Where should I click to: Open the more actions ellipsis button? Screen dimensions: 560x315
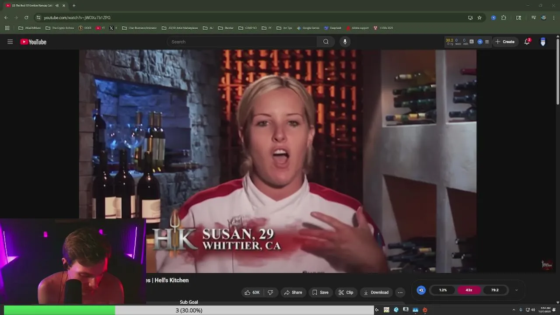[400, 292]
